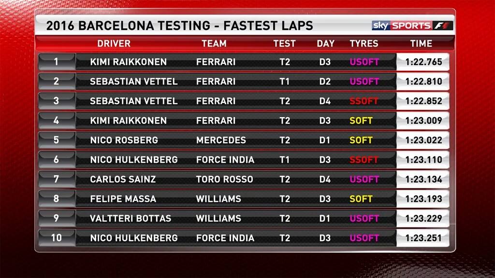Click the DAY column header

pos(325,43)
